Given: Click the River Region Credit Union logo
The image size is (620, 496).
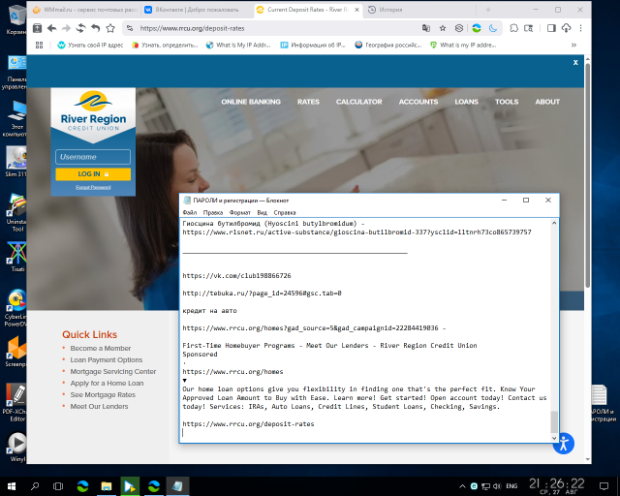Looking at the screenshot, I should point(93,112).
